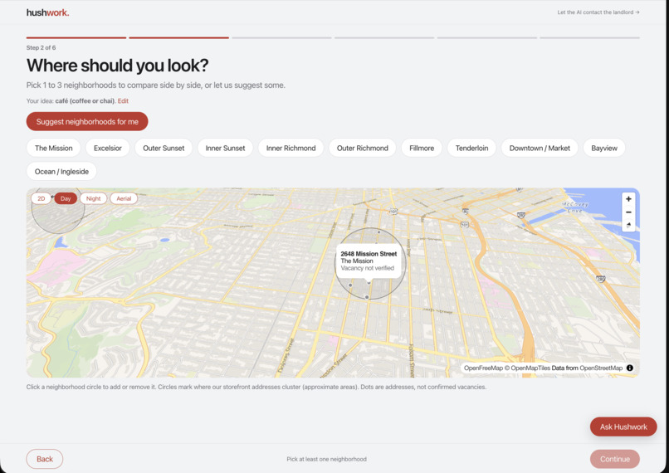Image resolution: width=669 pixels, height=473 pixels.
Task: Select Tenderloin neighborhood chip
Action: click(x=471, y=148)
